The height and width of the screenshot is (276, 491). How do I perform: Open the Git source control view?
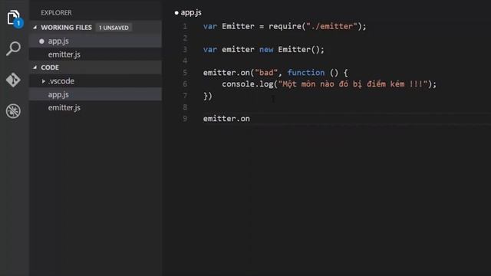pyautogui.click(x=13, y=80)
